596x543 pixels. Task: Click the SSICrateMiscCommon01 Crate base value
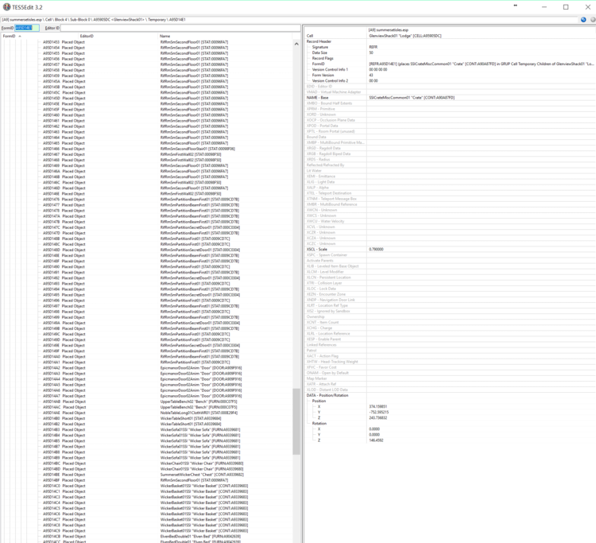[x=412, y=98]
